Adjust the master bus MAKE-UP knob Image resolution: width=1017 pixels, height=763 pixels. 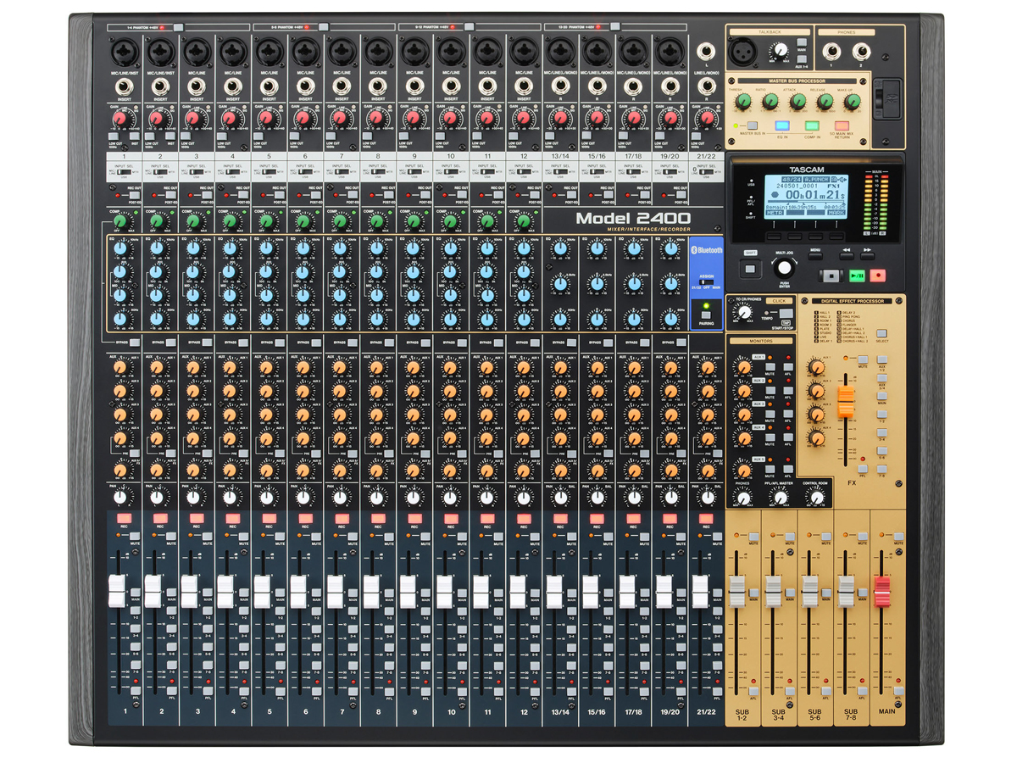(x=852, y=103)
